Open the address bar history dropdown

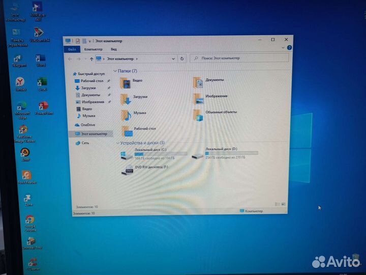click(x=173, y=59)
